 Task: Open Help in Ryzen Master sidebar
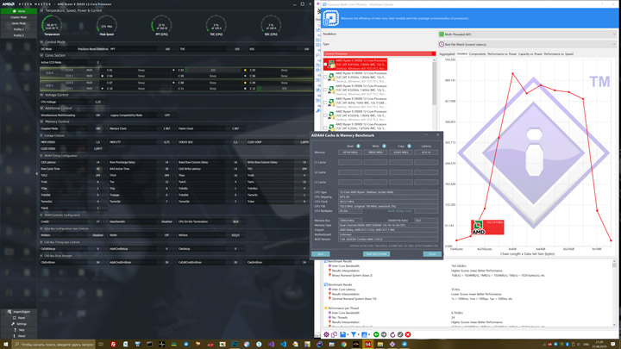pyautogui.click(x=19, y=329)
